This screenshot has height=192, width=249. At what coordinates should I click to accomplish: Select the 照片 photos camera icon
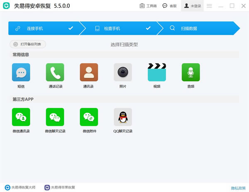point(123,72)
